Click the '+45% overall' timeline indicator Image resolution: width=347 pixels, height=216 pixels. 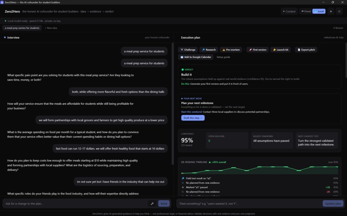point(217,162)
